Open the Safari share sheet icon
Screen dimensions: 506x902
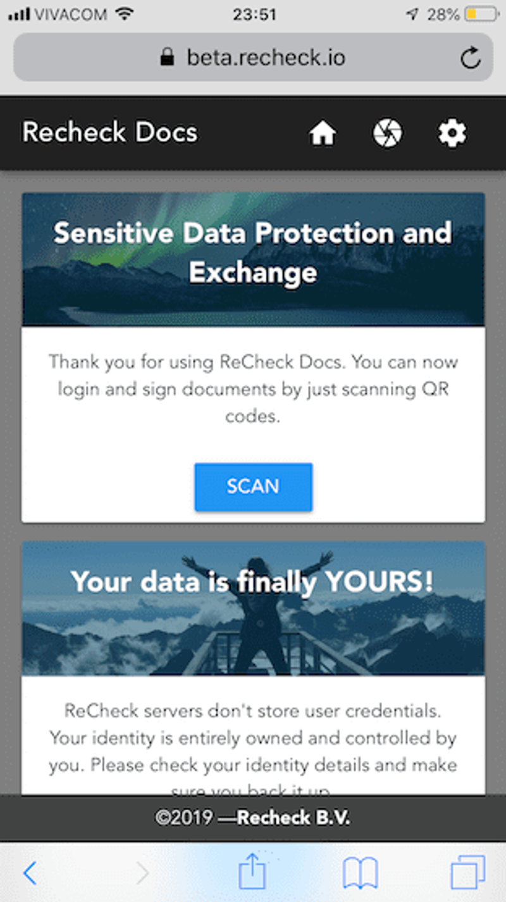[x=253, y=872]
